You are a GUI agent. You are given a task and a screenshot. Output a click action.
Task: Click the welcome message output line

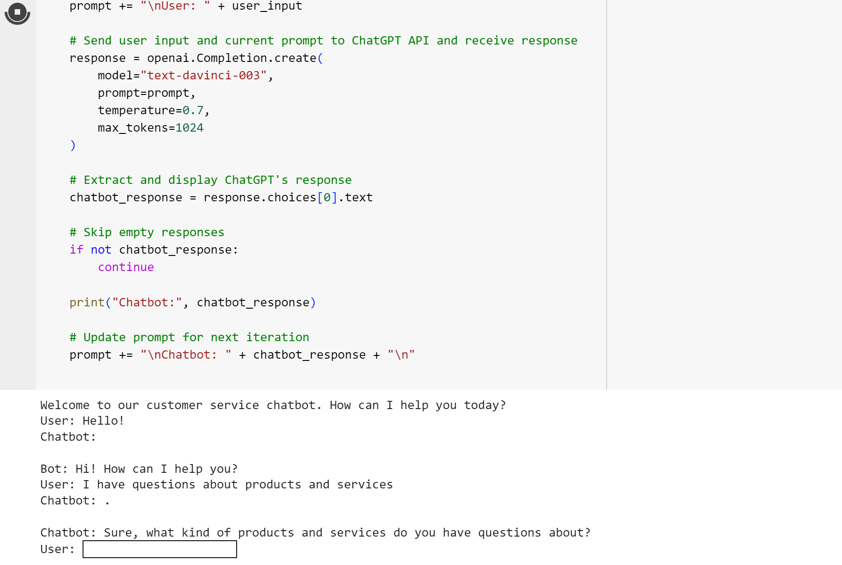273,405
